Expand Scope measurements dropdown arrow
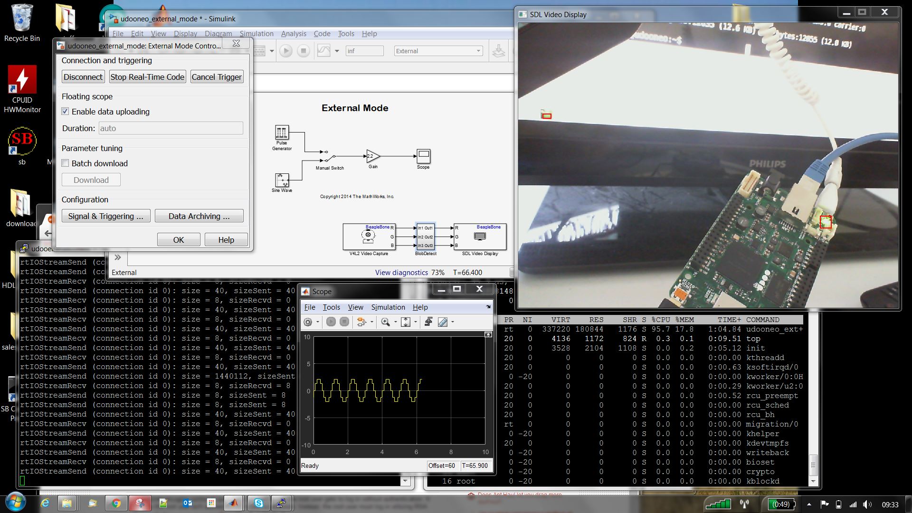912x513 pixels. [x=453, y=322]
